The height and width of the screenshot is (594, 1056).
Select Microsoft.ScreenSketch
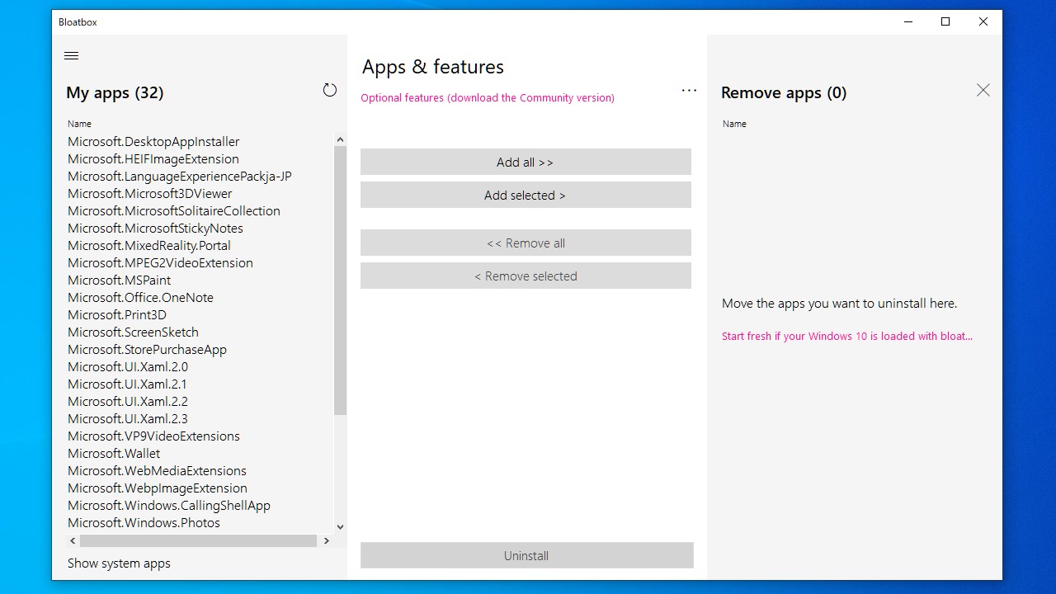pos(133,332)
